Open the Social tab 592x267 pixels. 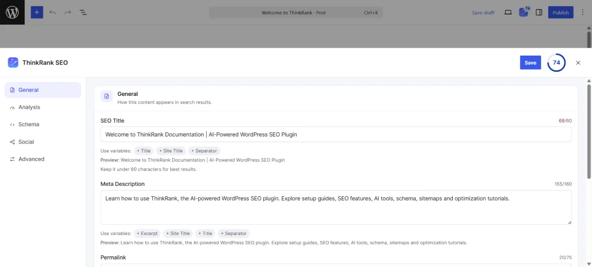pos(43,142)
